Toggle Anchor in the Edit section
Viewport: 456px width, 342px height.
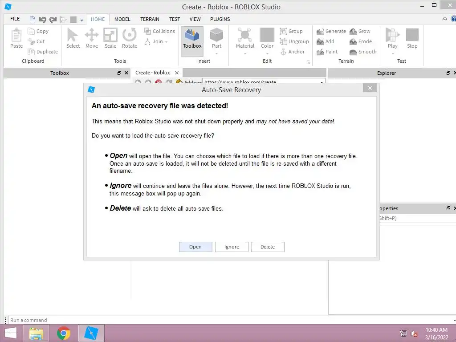tap(292, 52)
